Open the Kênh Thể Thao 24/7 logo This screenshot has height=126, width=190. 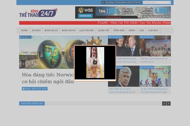pos(38,13)
